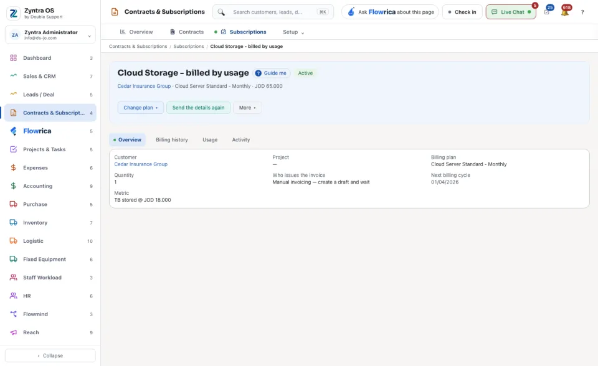Image resolution: width=598 pixels, height=366 pixels.
Task: Open notifications bell with 618 badge
Action: 565,11
